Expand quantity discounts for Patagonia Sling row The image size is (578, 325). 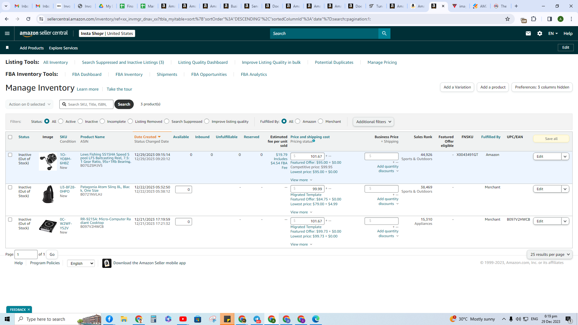[x=388, y=201]
